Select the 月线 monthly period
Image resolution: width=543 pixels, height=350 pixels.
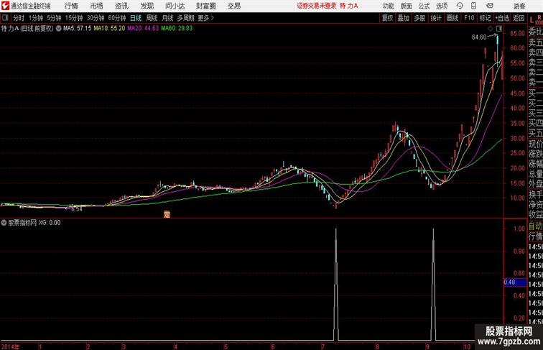[x=167, y=18]
